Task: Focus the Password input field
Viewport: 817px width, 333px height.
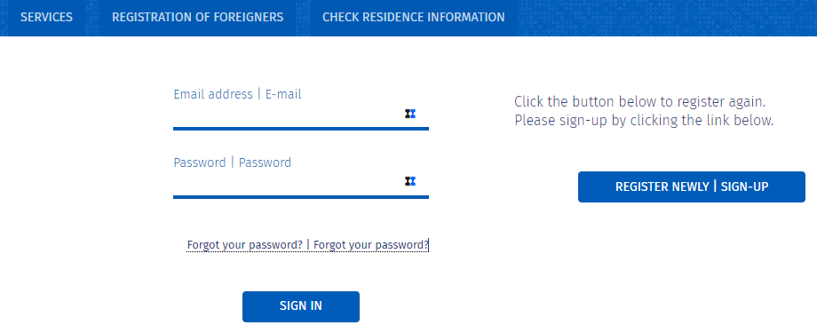Action: 288,181
